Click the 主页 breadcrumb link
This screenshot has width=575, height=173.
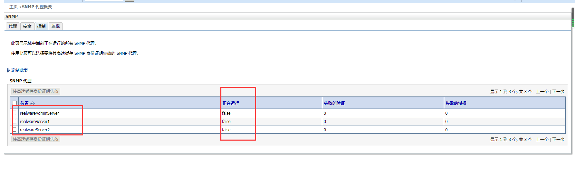[x=13, y=7]
